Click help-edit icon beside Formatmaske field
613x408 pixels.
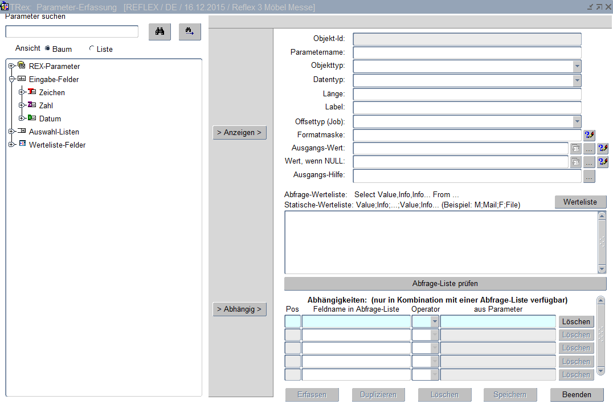point(590,135)
